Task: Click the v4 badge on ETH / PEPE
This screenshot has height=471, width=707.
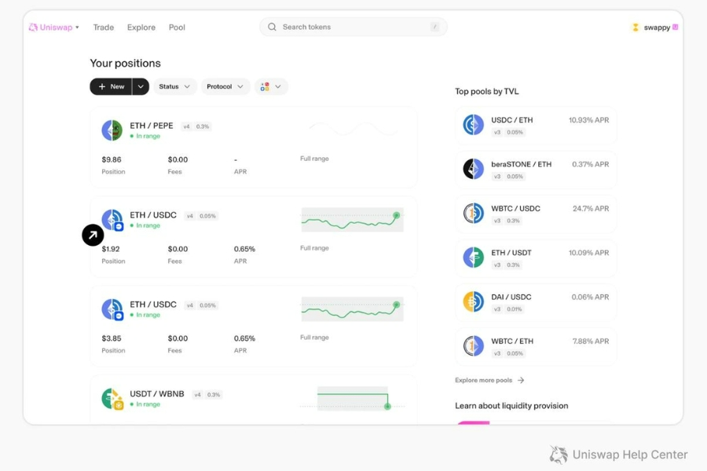Action: [187, 126]
